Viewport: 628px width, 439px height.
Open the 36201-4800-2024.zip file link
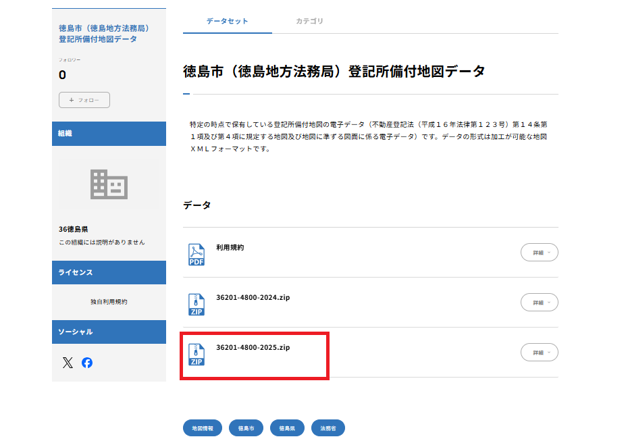pos(253,298)
